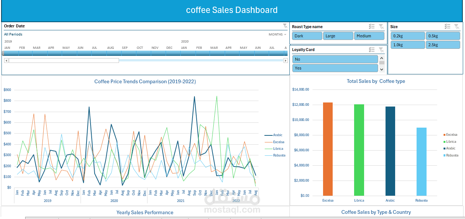
Task: Click the coffee Sales Dashboard header
Action: click(232, 10)
